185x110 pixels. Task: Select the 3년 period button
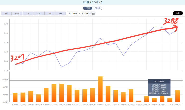(60, 13)
